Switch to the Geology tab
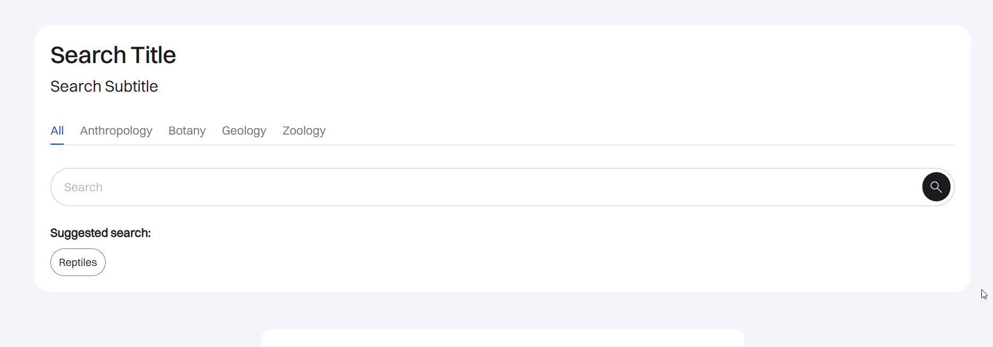This screenshot has width=993, height=347. pyautogui.click(x=244, y=131)
